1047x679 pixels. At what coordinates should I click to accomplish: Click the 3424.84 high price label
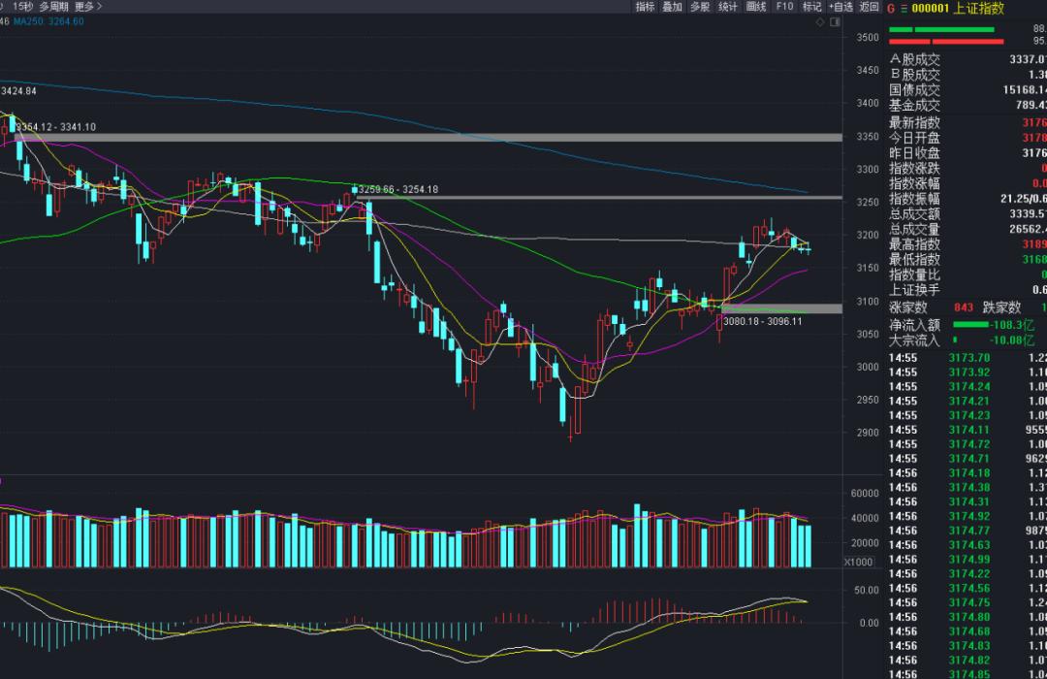[18, 91]
